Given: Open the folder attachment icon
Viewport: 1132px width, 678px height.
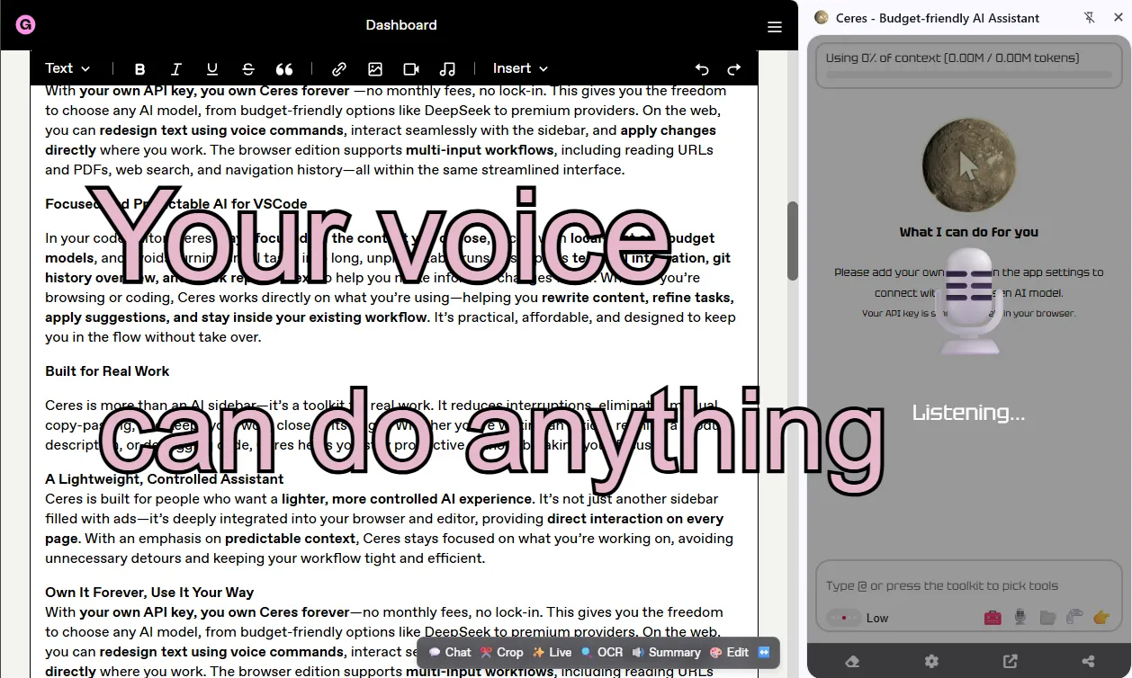Looking at the screenshot, I should point(1047,618).
